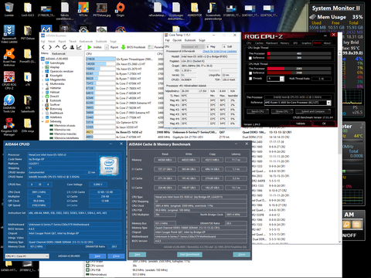Switch to the CPU tab in ROG CPU-Z
The width and height of the screenshot is (371, 278).
point(249,43)
